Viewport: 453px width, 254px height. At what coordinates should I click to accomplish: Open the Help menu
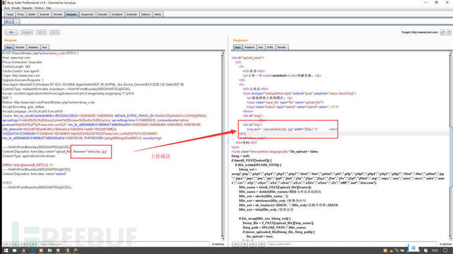[x=48, y=8]
